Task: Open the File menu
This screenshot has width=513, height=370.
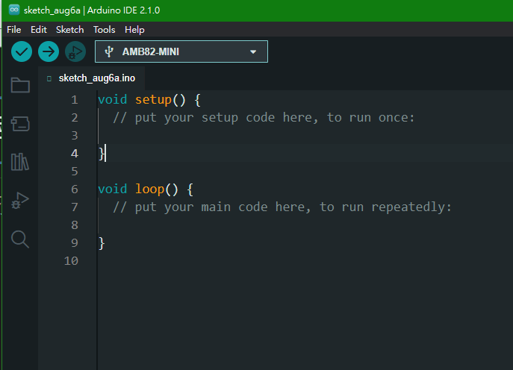Action: (x=13, y=30)
